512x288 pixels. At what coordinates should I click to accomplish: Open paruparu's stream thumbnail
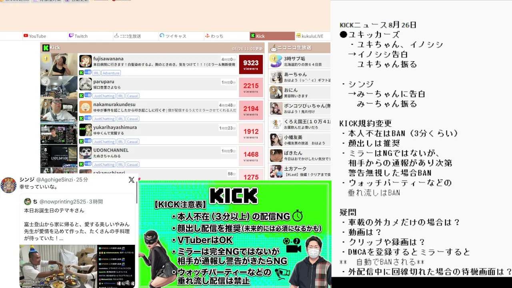click(59, 88)
